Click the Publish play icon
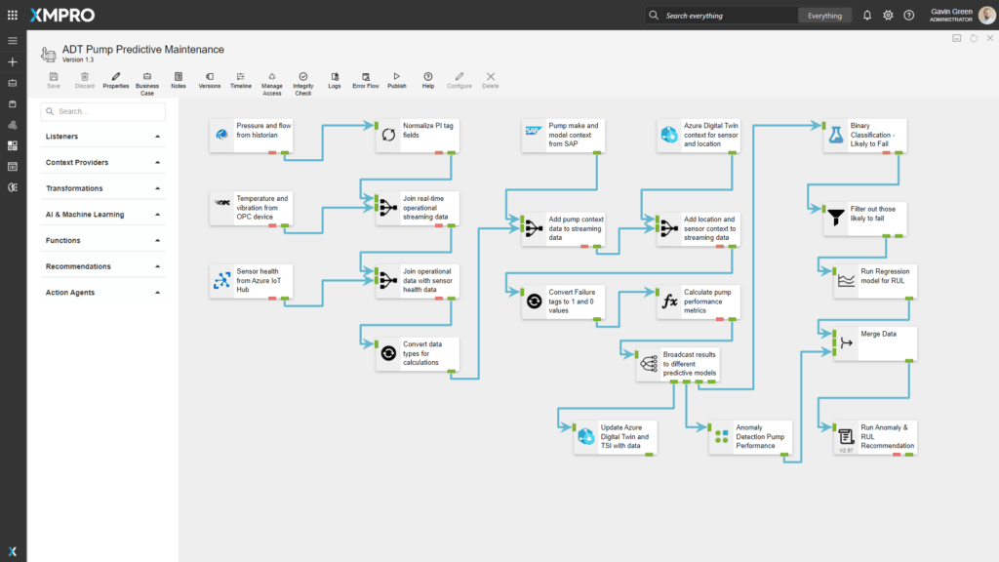The height and width of the screenshot is (562, 999). (x=397, y=76)
